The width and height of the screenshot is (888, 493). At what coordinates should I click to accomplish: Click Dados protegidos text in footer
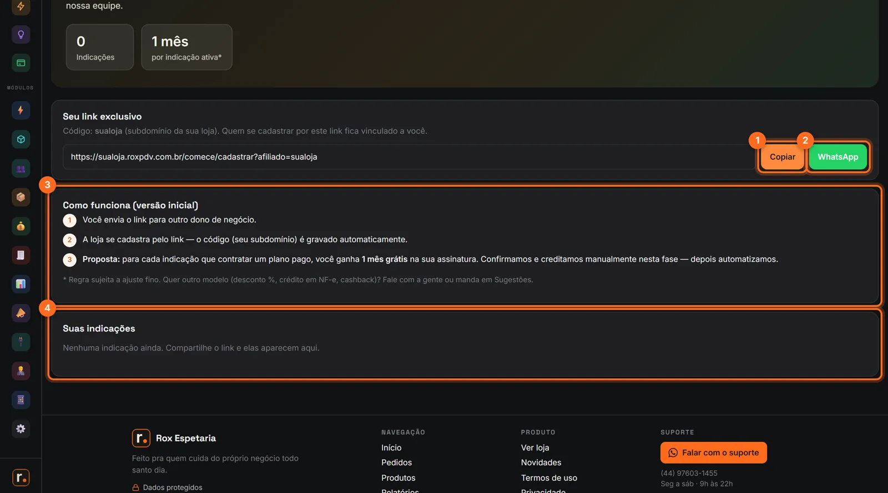pyautogui.click(x=173, y=487)
